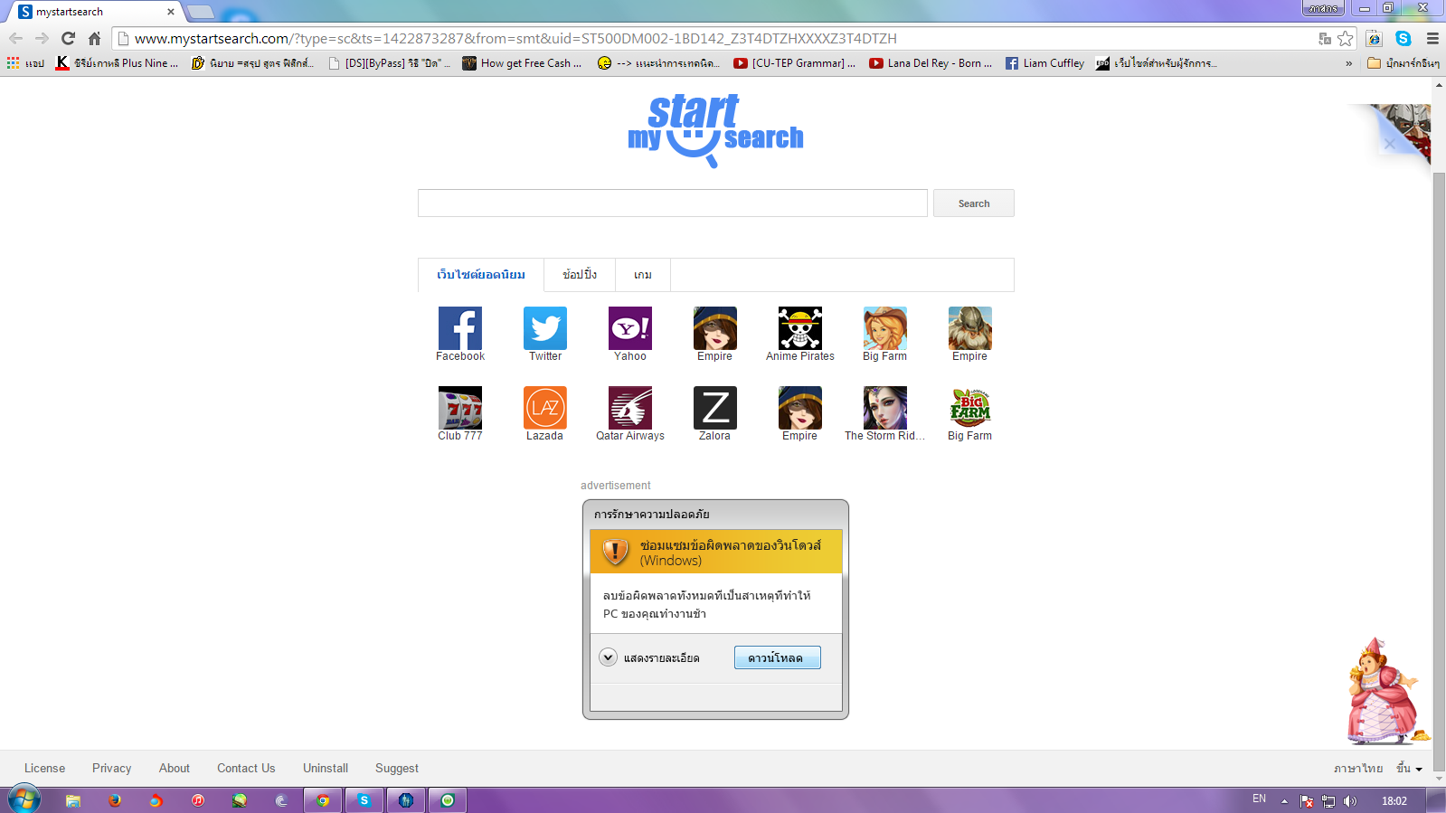Open the Chrome taskbar button
The height and width of the screenshot is (813, 1446).
tap(322, 800)
